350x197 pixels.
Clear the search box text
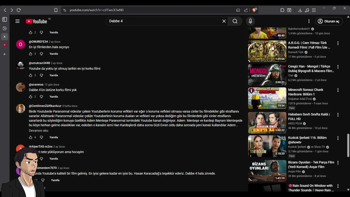tap(224, 21)
